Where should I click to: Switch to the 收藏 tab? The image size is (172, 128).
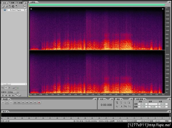click(x=21, y=3)
